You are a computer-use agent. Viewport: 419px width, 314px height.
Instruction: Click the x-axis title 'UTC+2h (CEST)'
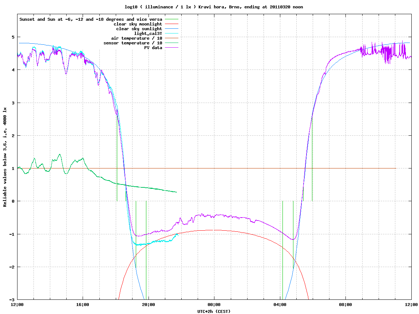point(214,311)
